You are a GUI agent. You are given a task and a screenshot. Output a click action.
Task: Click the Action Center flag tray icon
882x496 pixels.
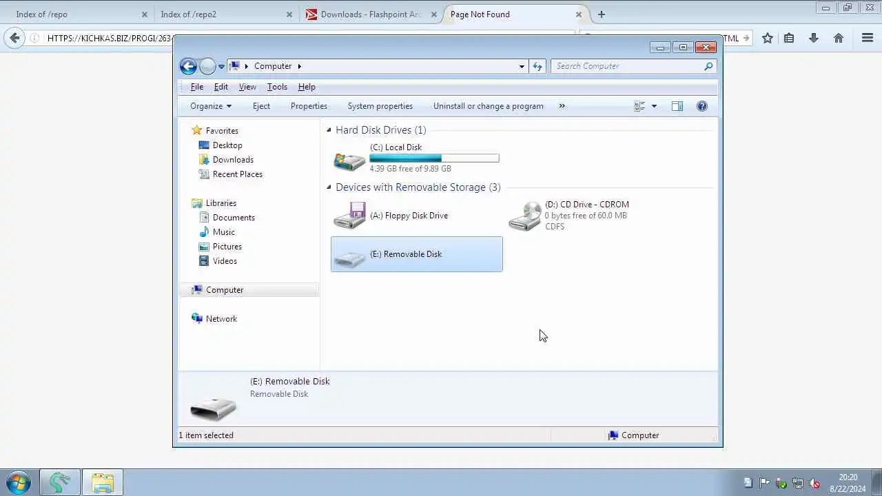coord(764,483)
